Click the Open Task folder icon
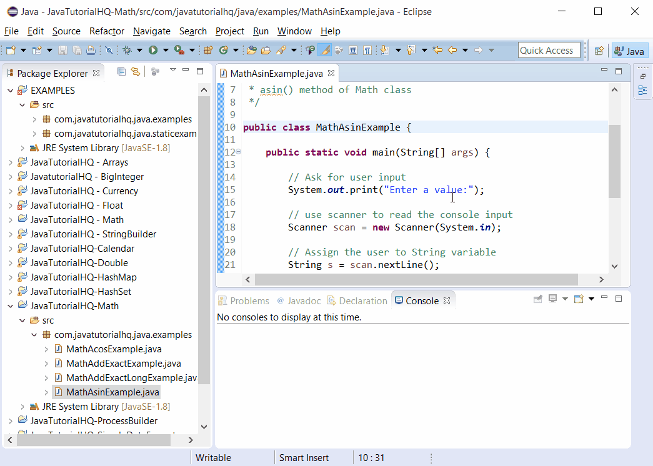 (266, 51)
